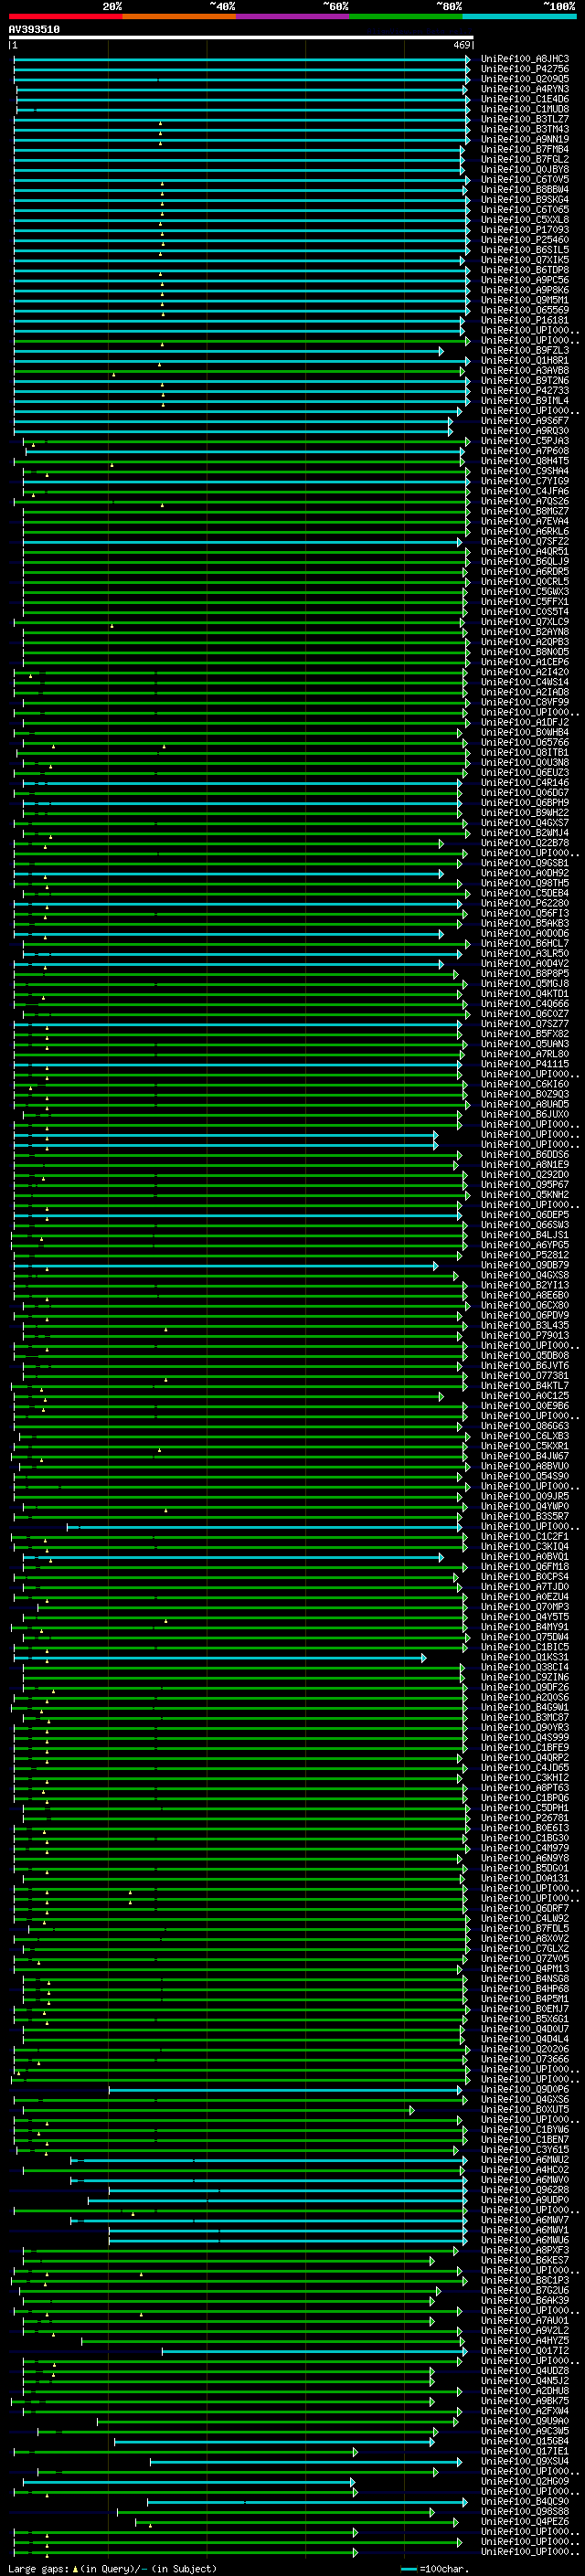The height and width of the screenshot is (2576, 585).
Task: Open hit UniRef100_Q0E9B6
Action: coord(525,1406)
